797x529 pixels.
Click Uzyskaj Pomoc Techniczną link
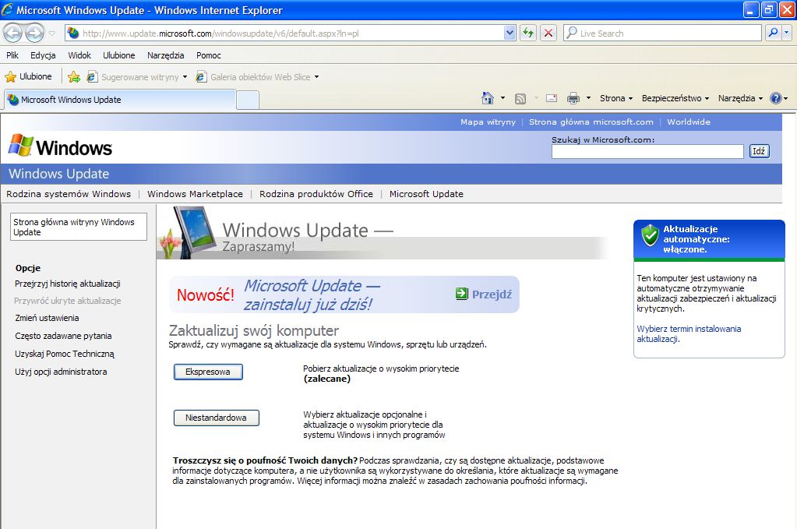click(65, 354)
